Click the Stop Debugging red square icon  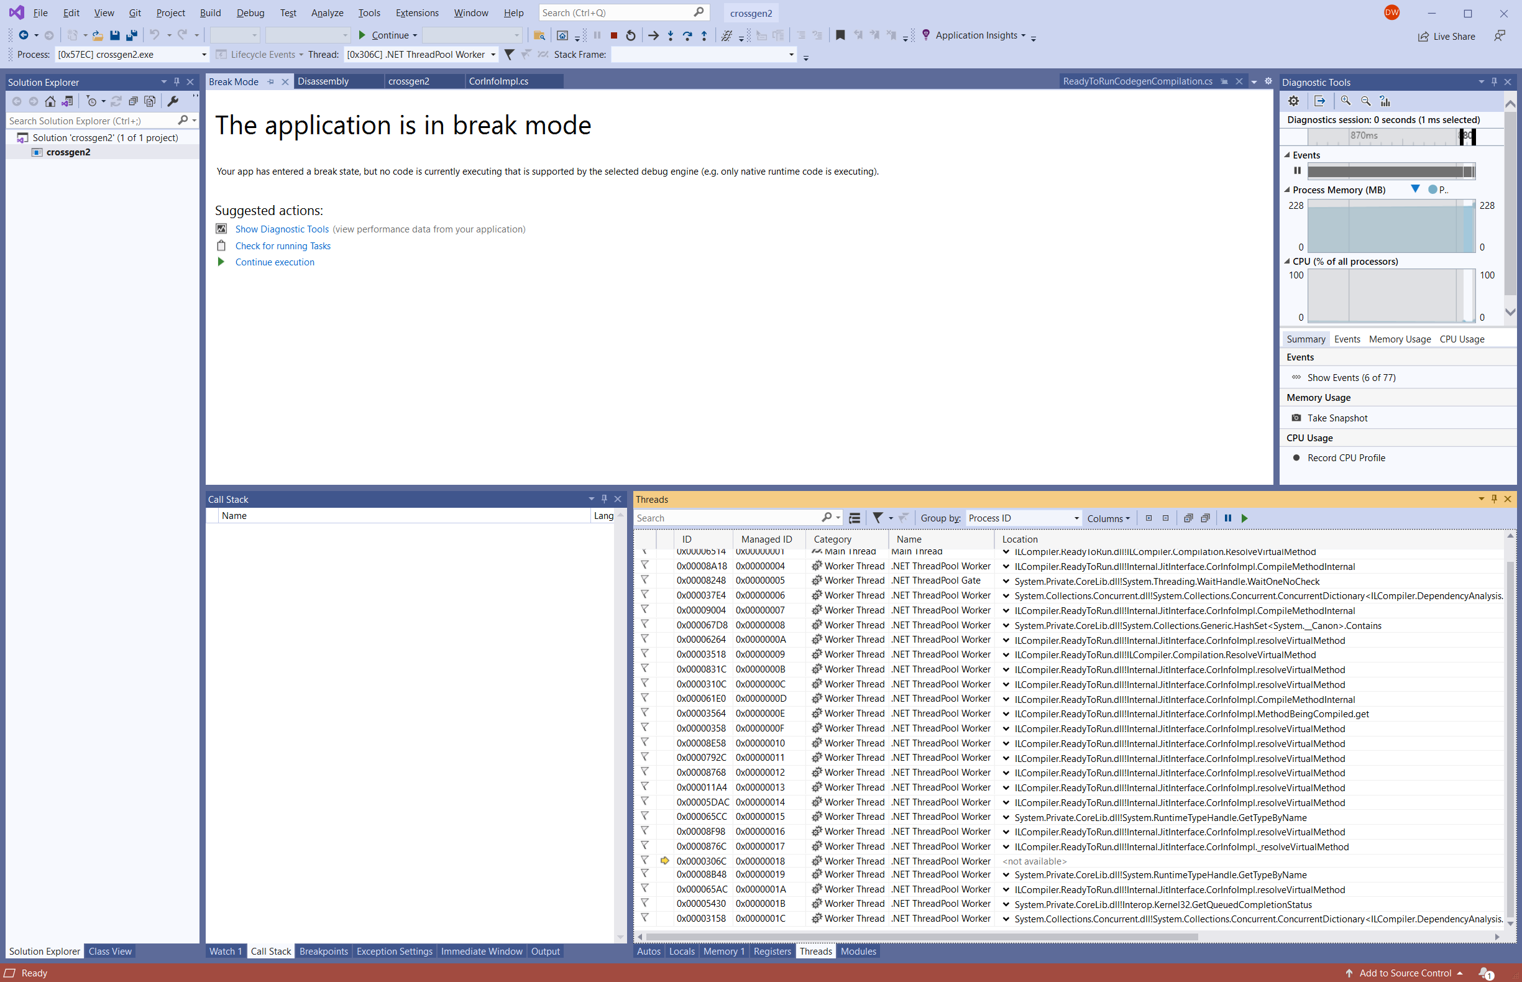pyautogui.click(x=613, y=35)
